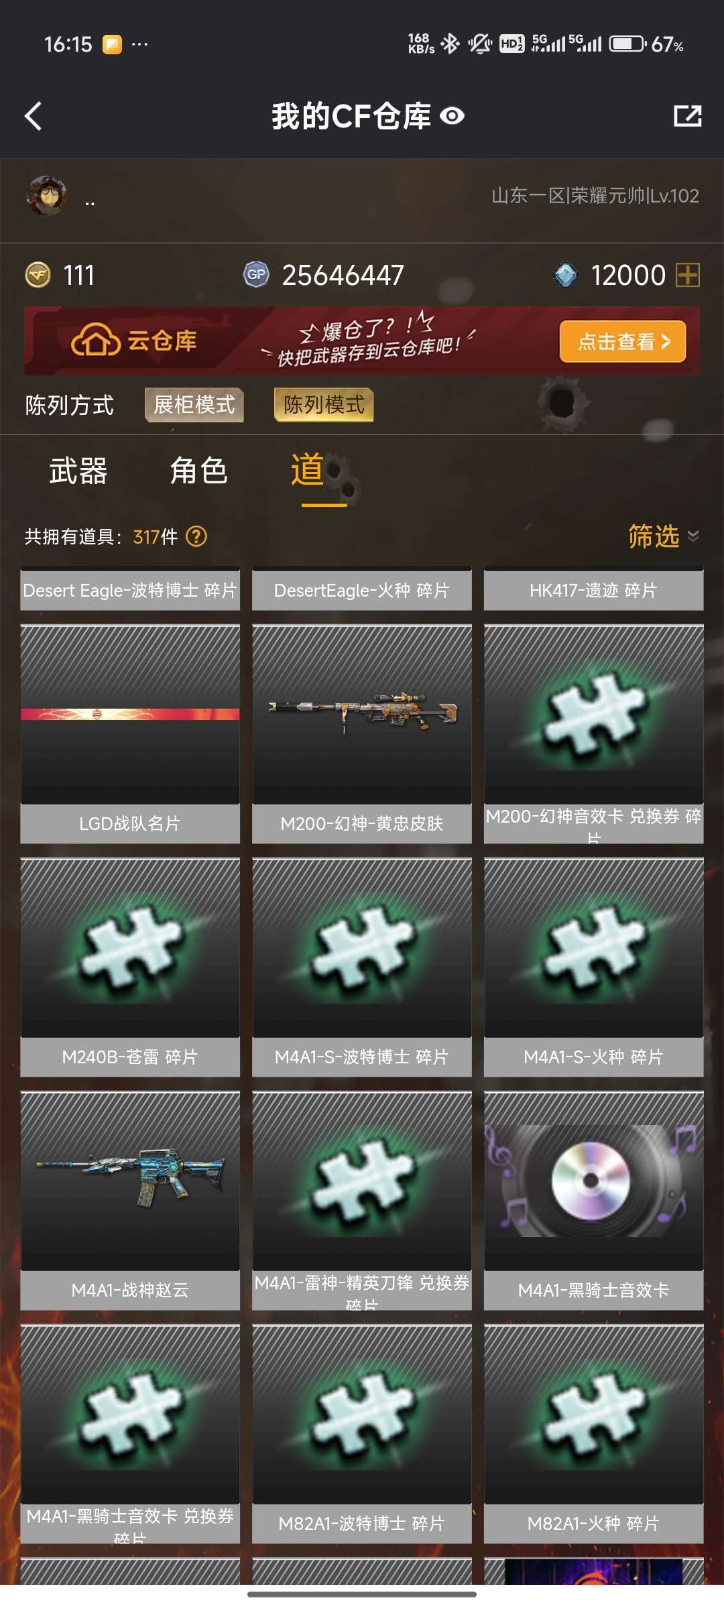
Task: Tap the CF points coin icon
Action: (38, 275)
